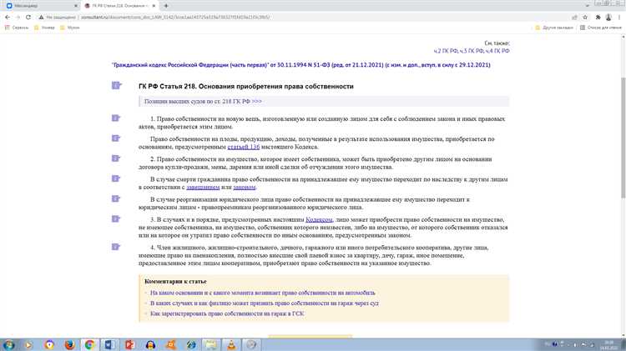Close the Мессенджер tab
626x351 pixels.
tap(76, 6)
